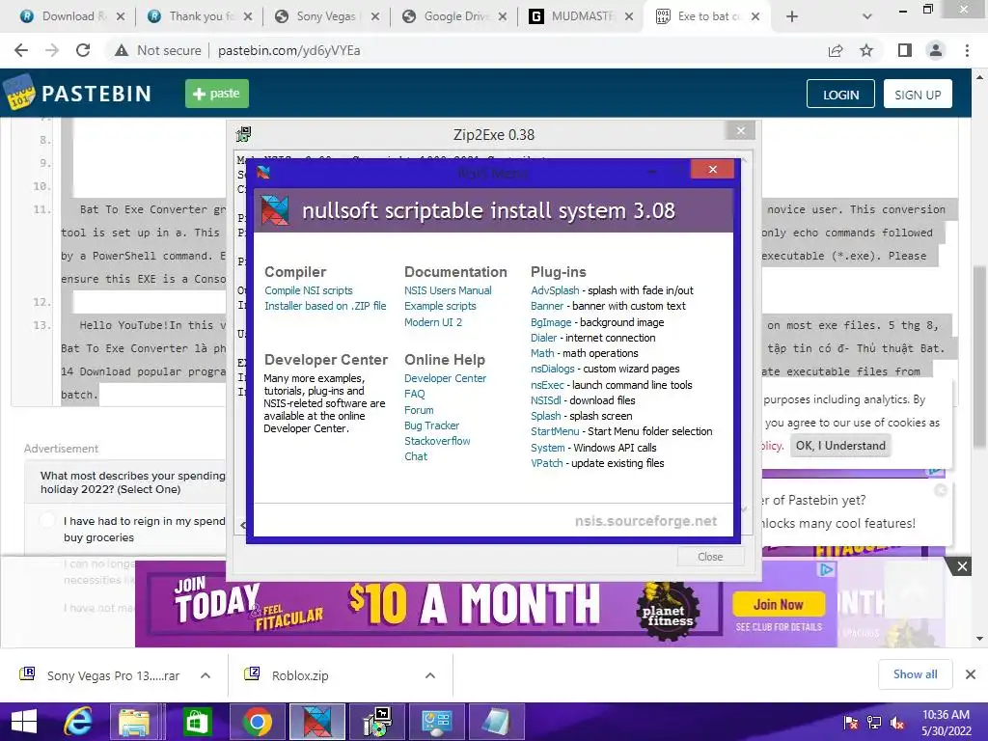Close the Planet Fitness banner ad
Screen dimensions: 988x741
tap(962, 566)
